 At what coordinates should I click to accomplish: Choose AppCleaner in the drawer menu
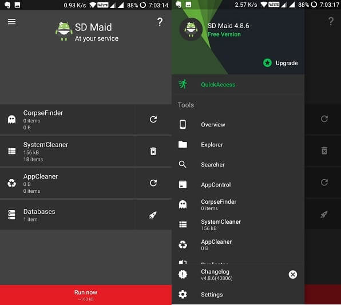coord(238,245)
